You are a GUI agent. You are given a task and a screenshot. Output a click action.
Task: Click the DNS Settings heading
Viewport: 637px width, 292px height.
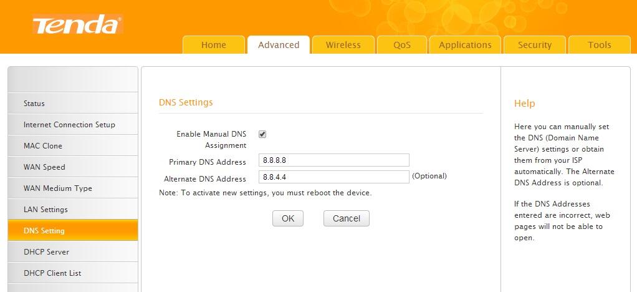coord(186,102)
